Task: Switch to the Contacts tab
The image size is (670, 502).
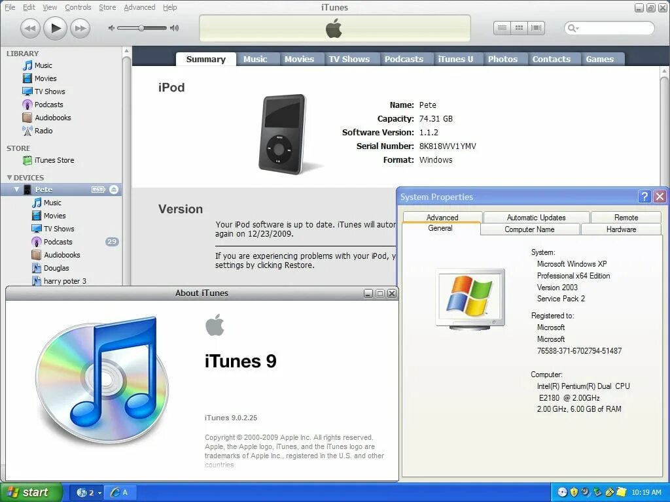Action: pyautogui.click(x=551, y=59)
